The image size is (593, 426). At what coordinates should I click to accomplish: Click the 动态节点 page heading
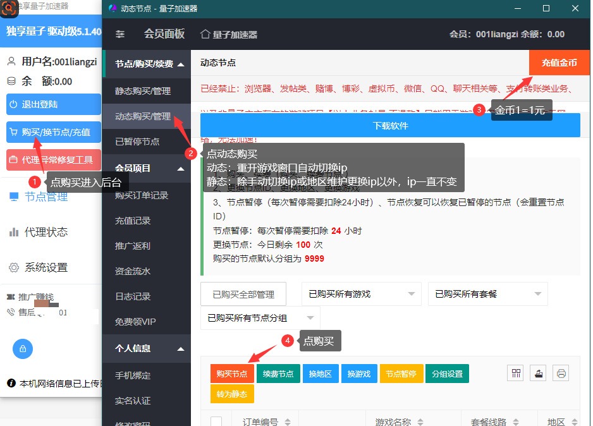coord(218,63)
